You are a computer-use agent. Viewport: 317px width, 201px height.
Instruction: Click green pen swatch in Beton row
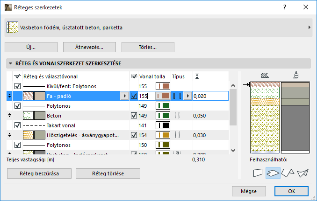click(x=163, y=116)
